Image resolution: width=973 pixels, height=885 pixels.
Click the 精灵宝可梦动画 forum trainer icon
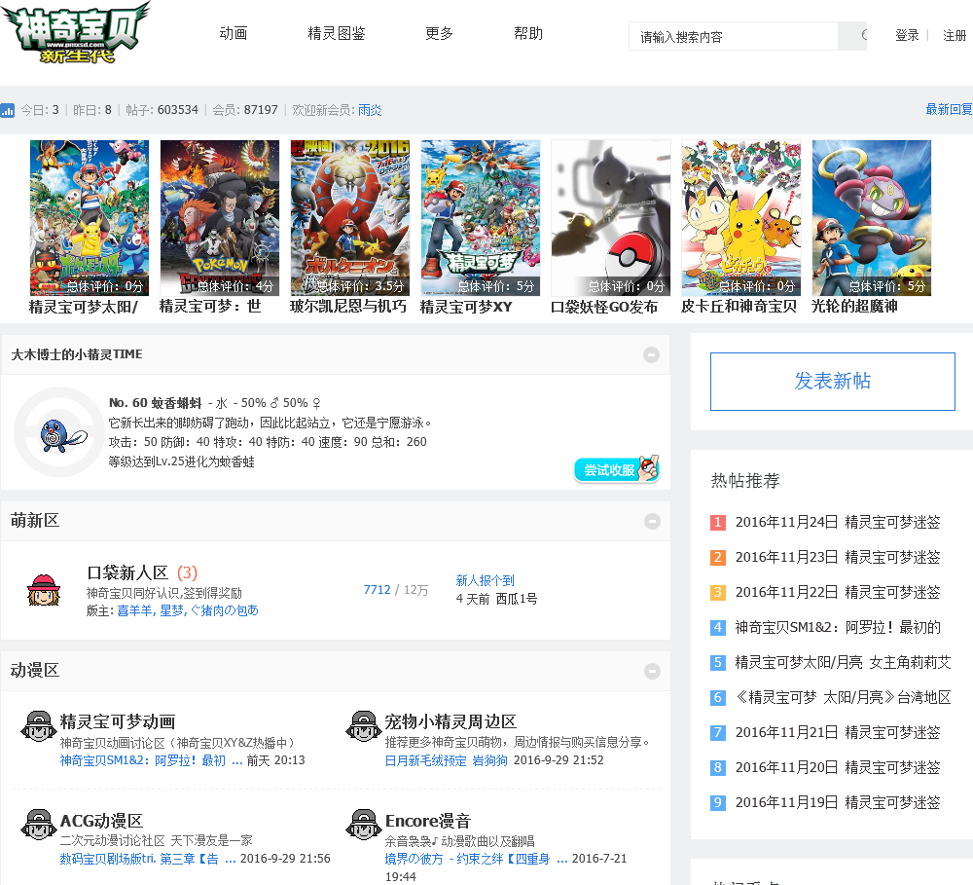[39, 726]
